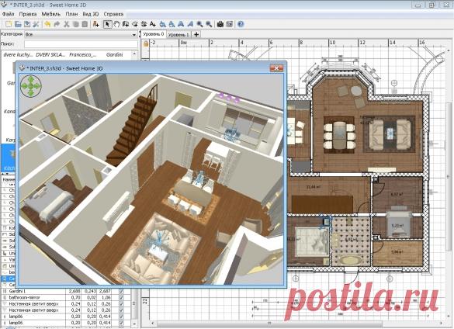Select the Add furniture toolbar icon
The image size is (454, 329).
pyautogui.click(x=95, y=24)
